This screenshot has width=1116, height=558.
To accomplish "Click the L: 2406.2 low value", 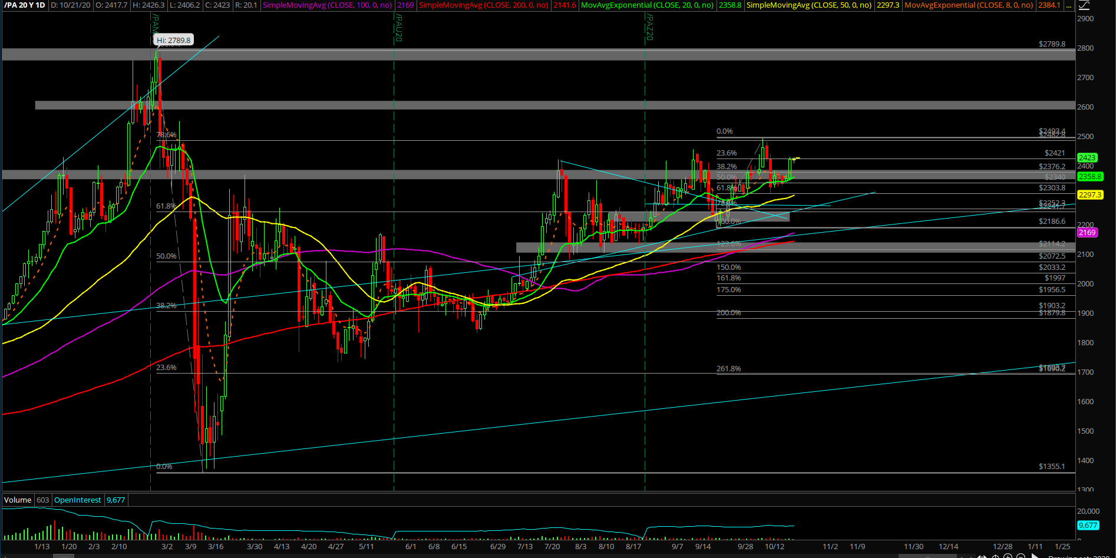I will (185, 5).
